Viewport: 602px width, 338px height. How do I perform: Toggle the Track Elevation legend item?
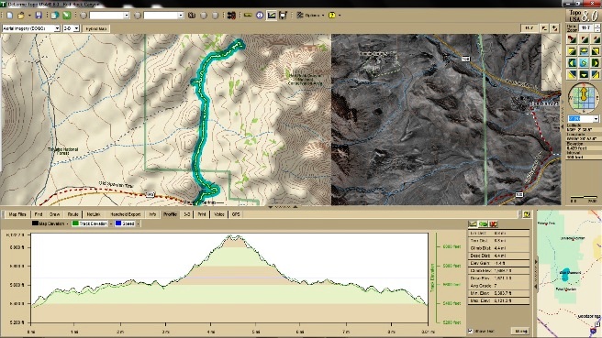pos(89,224)
